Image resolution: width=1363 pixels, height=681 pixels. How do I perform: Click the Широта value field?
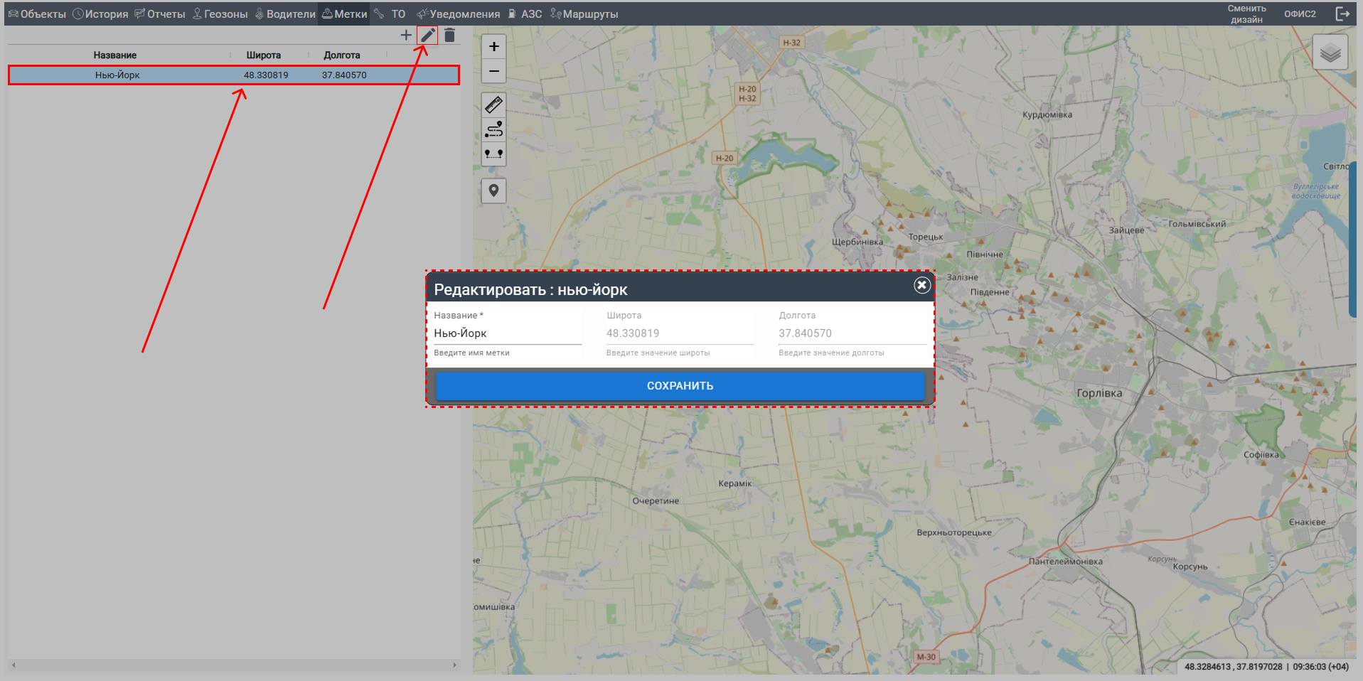(680, 333)
